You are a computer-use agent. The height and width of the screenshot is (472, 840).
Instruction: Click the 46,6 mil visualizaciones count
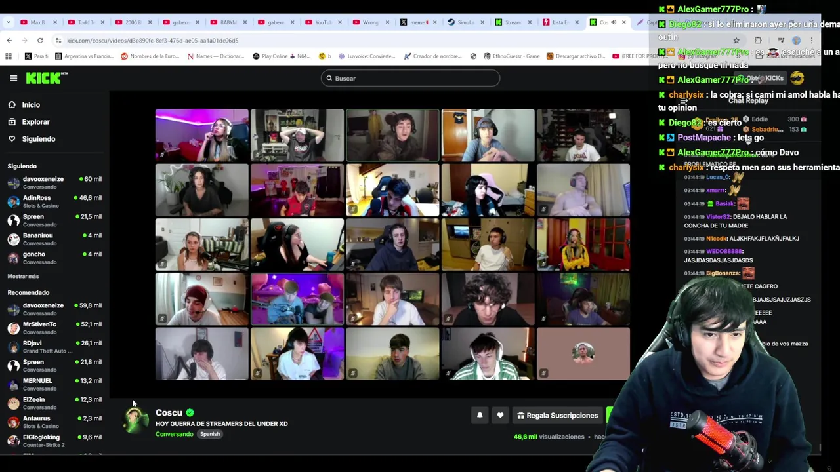pyautogui.click(x=549, y=437)
